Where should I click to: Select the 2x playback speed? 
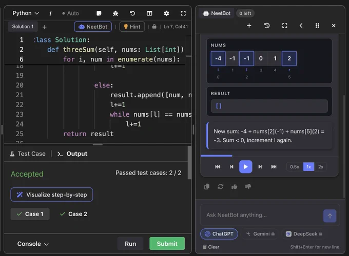[320, 167]
